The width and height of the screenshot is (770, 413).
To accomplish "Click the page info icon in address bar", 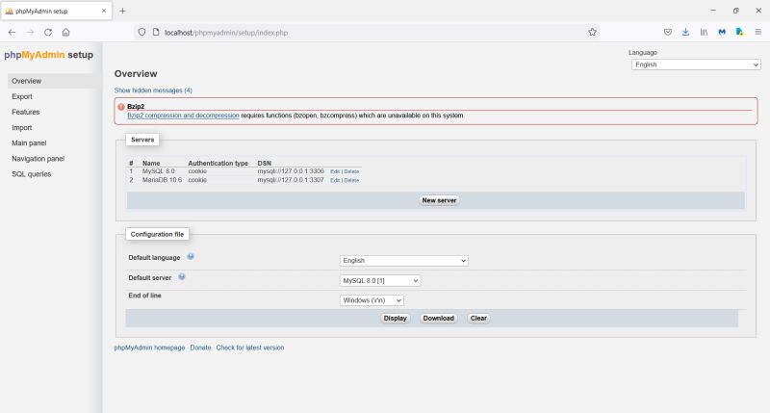I will coord(156,33).
